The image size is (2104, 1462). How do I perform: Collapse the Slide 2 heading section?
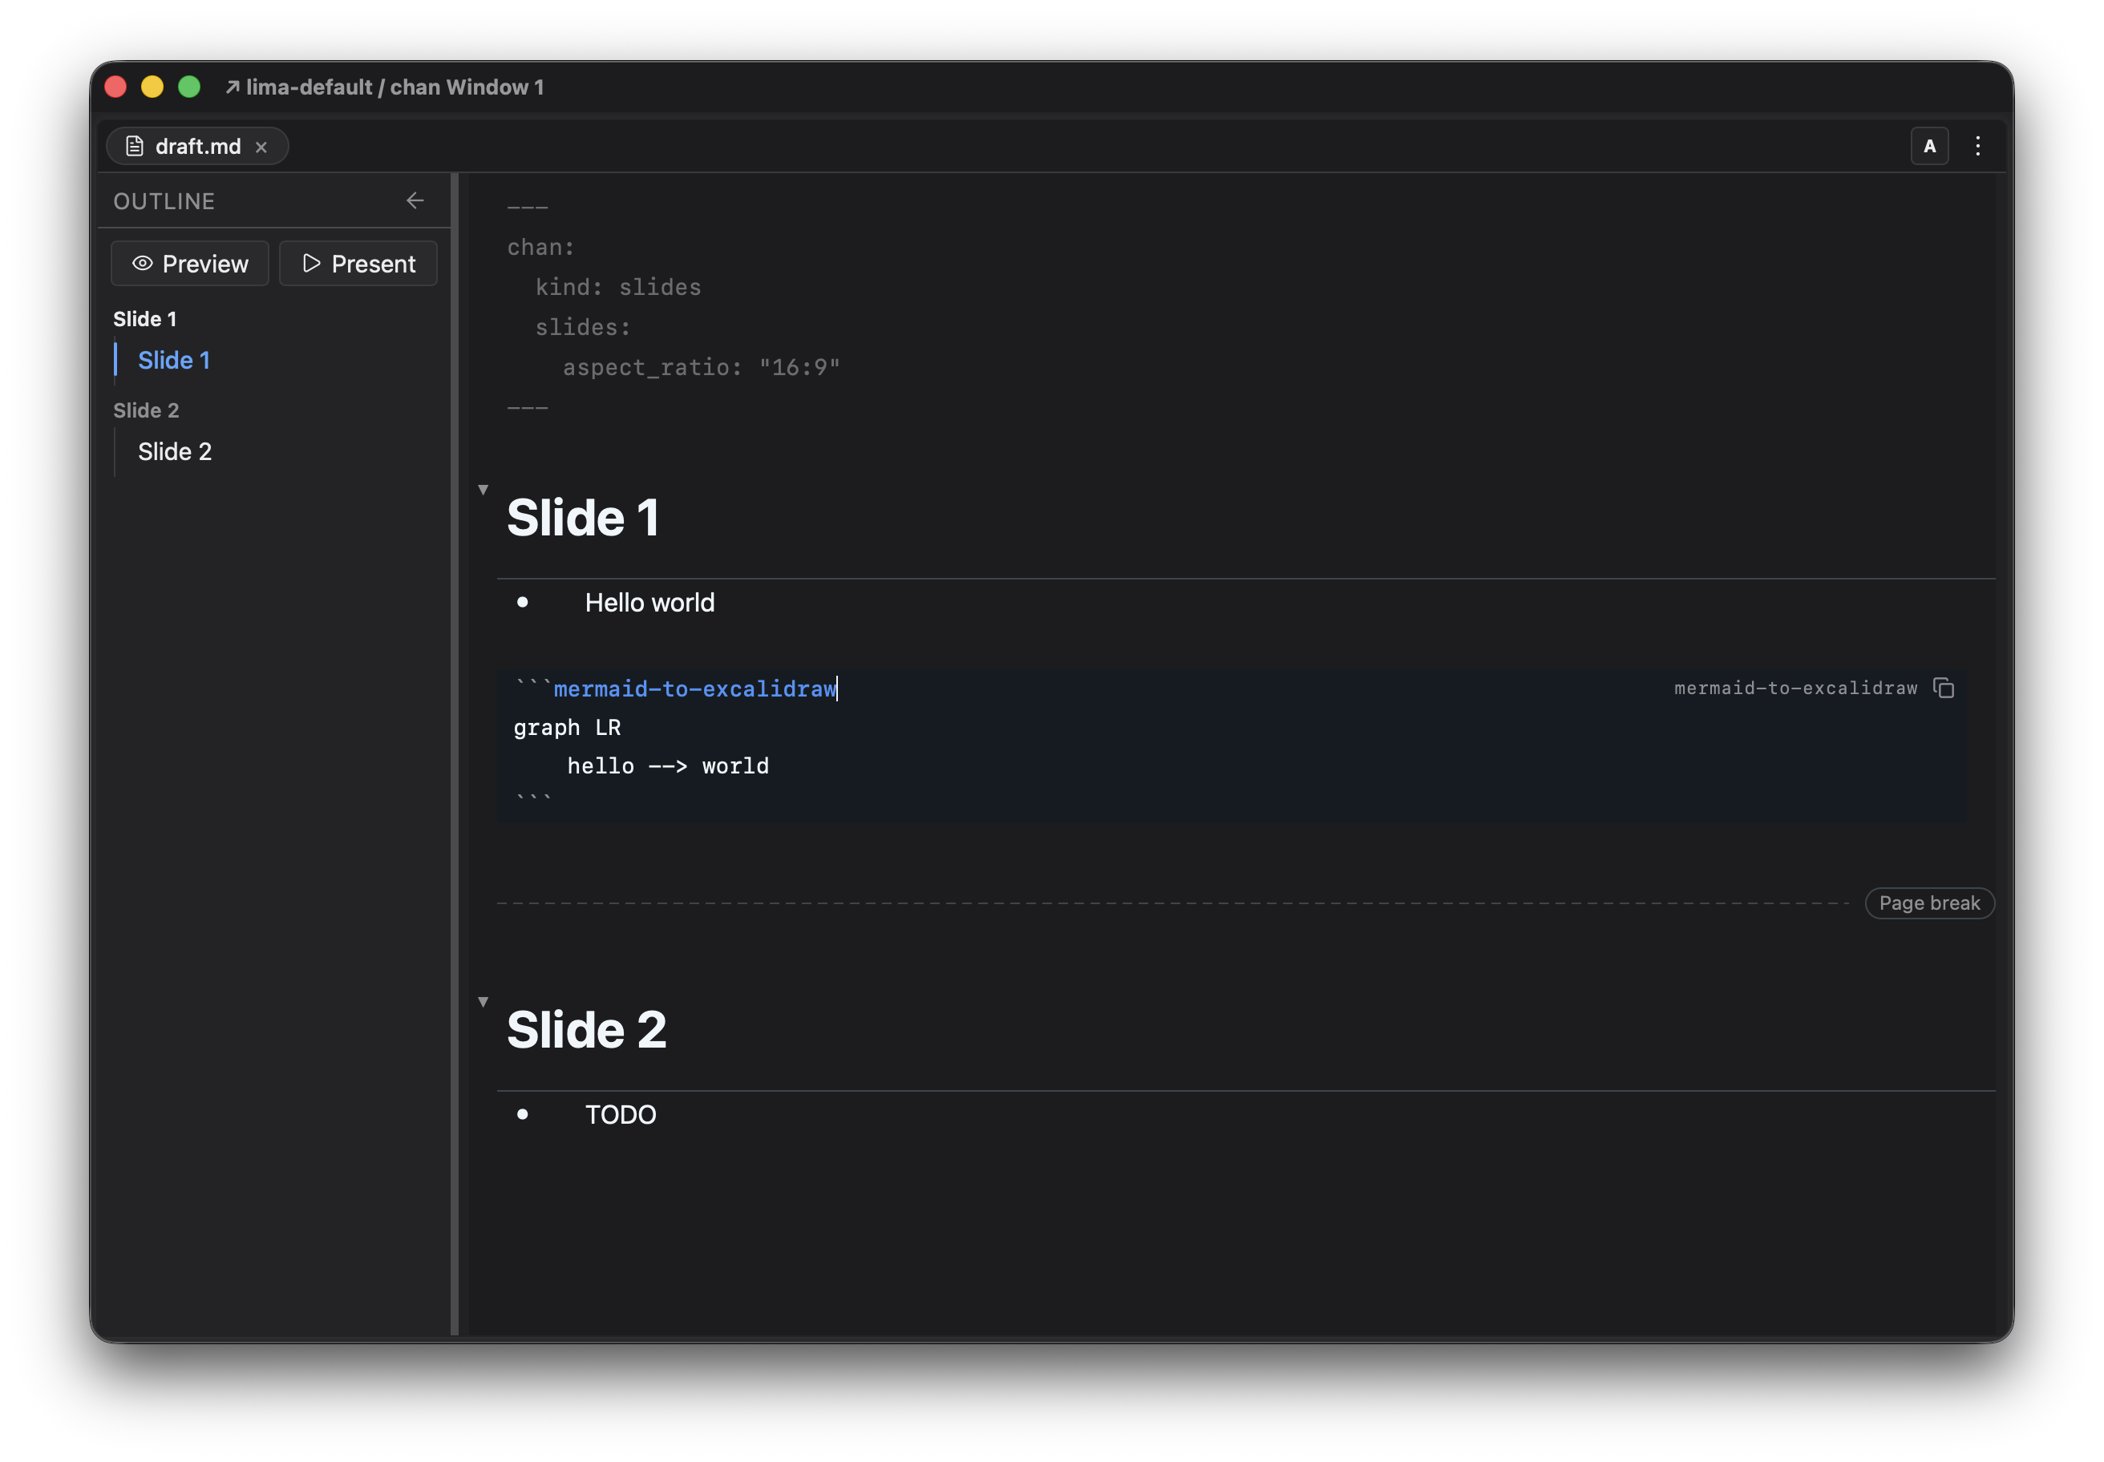coord(483,1002)
